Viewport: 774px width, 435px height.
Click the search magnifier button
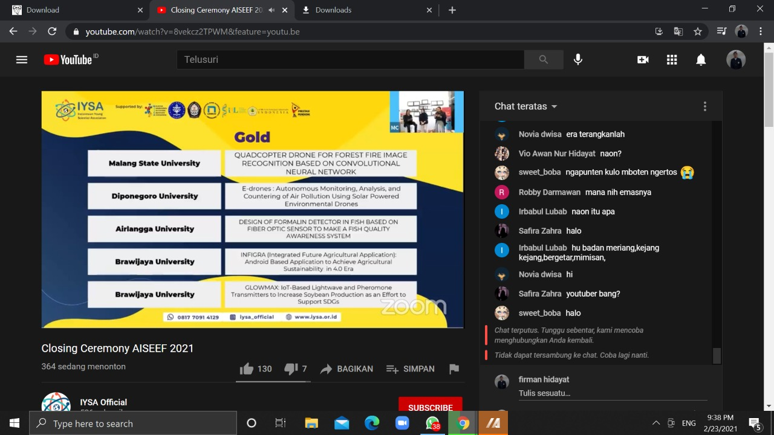tap(543, 60)
